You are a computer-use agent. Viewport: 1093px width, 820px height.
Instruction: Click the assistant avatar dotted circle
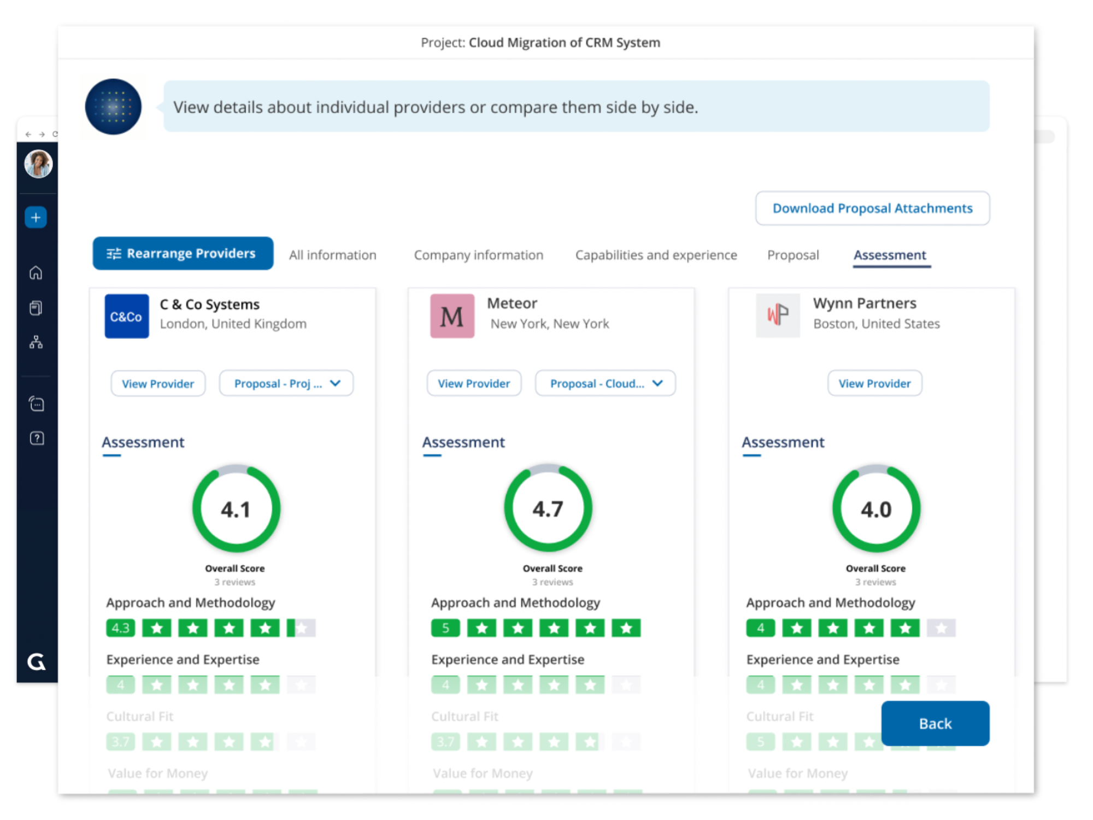coord(113,107)
